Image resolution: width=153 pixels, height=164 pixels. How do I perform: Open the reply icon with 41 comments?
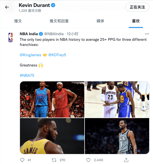[22, 160]
